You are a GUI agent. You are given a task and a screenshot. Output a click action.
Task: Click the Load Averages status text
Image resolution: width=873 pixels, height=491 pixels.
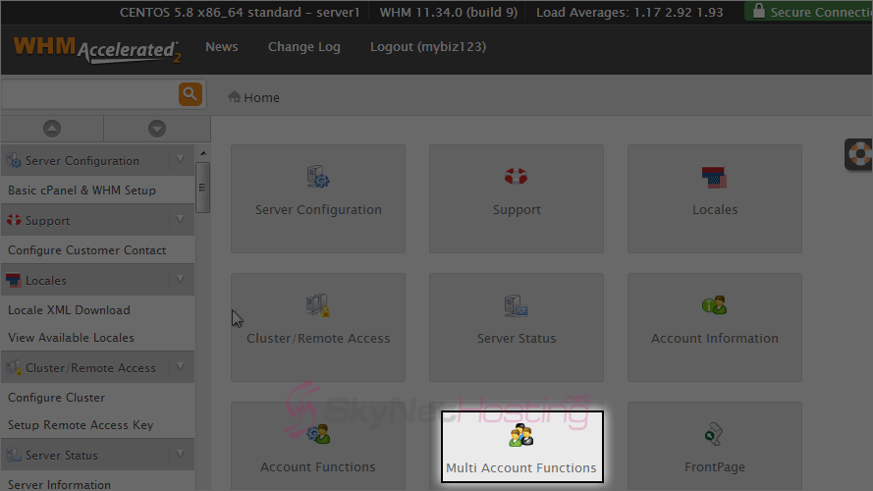(x=629, y=12)
